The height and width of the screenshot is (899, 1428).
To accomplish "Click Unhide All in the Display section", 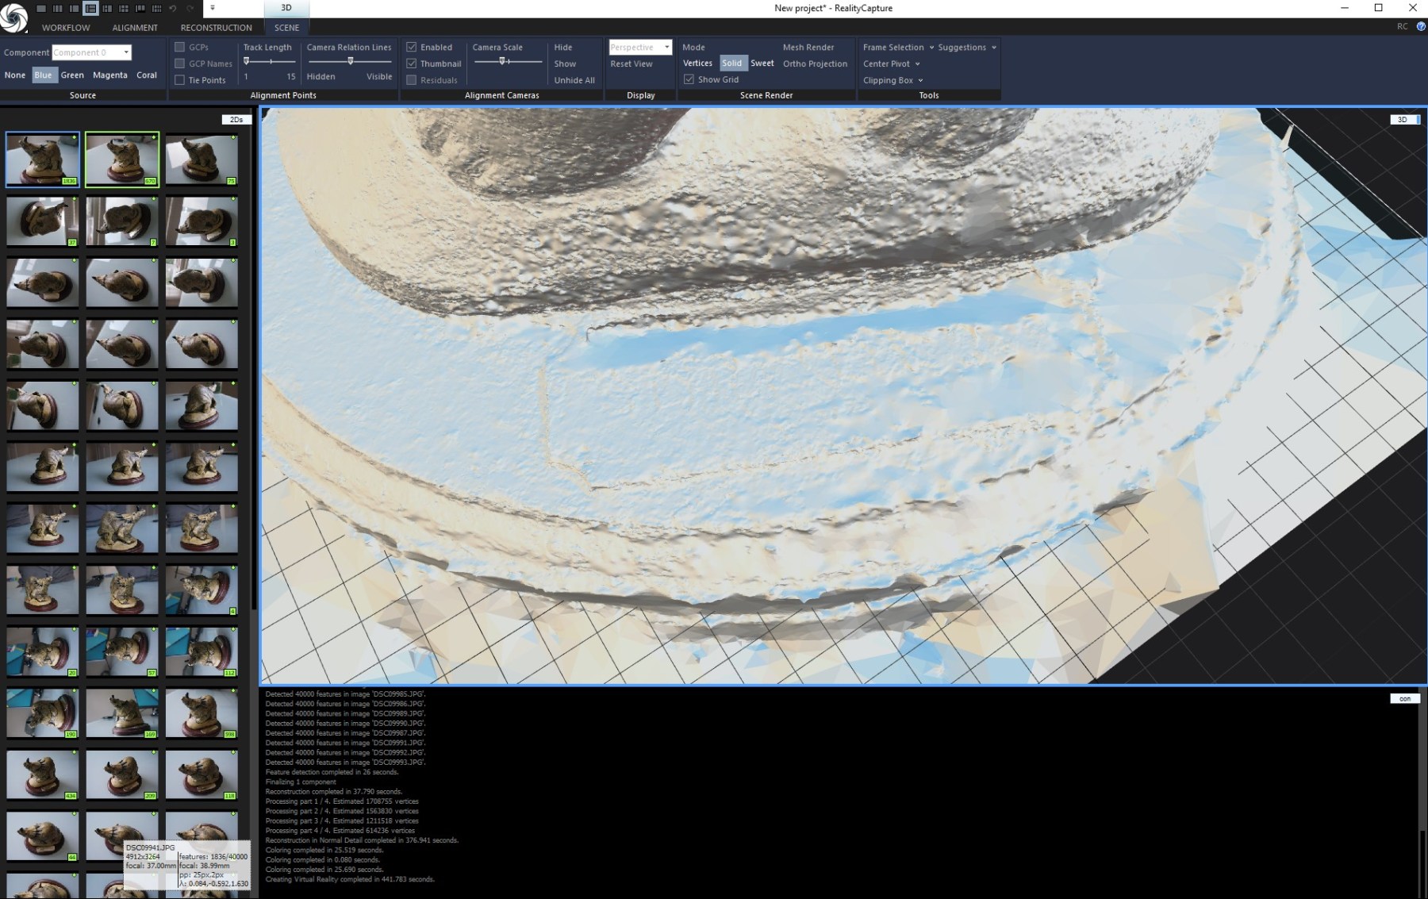I will click(x=573, y=79).
